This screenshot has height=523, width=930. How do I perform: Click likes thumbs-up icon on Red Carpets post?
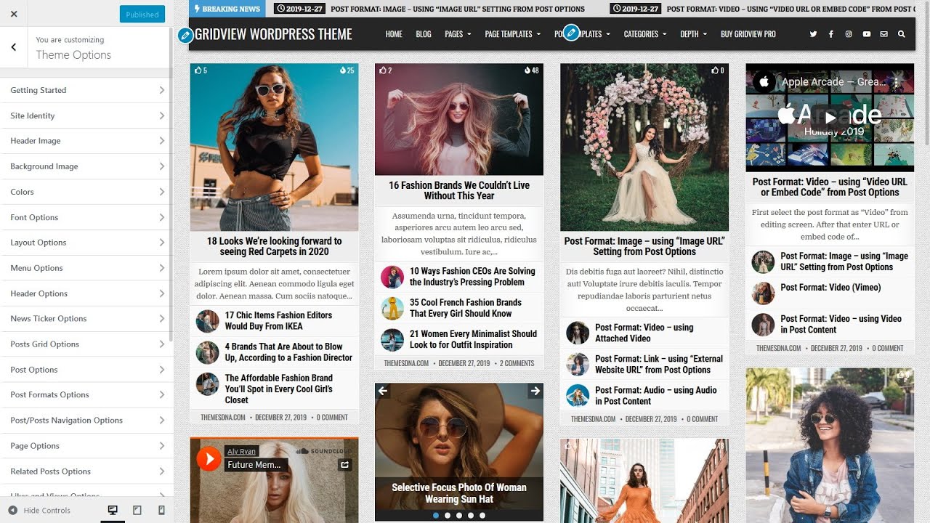point(197,70)
